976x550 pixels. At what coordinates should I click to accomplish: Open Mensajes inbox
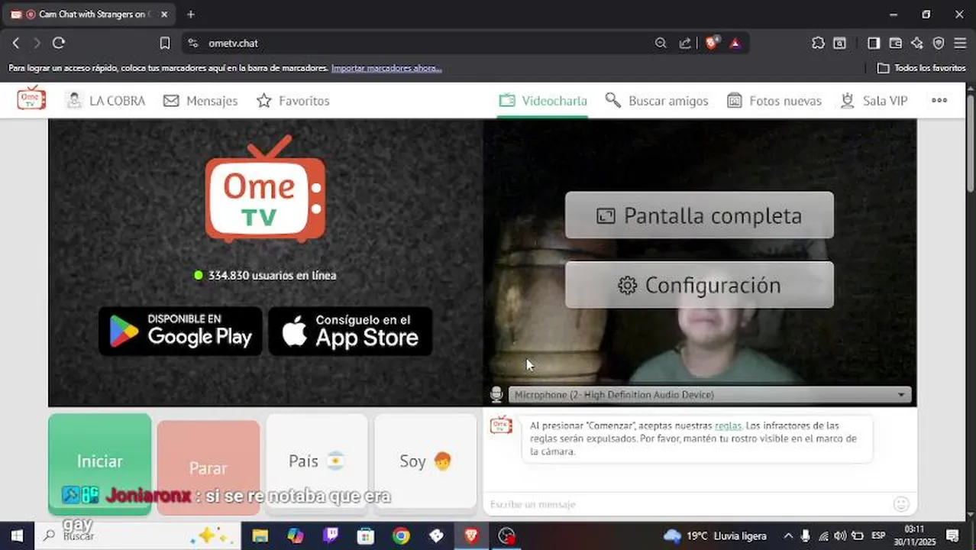pos(201,101)
